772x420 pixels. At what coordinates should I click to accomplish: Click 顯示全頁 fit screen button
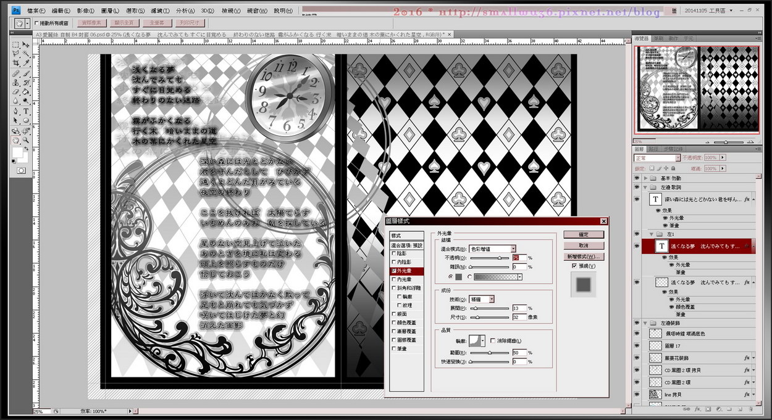124,23
